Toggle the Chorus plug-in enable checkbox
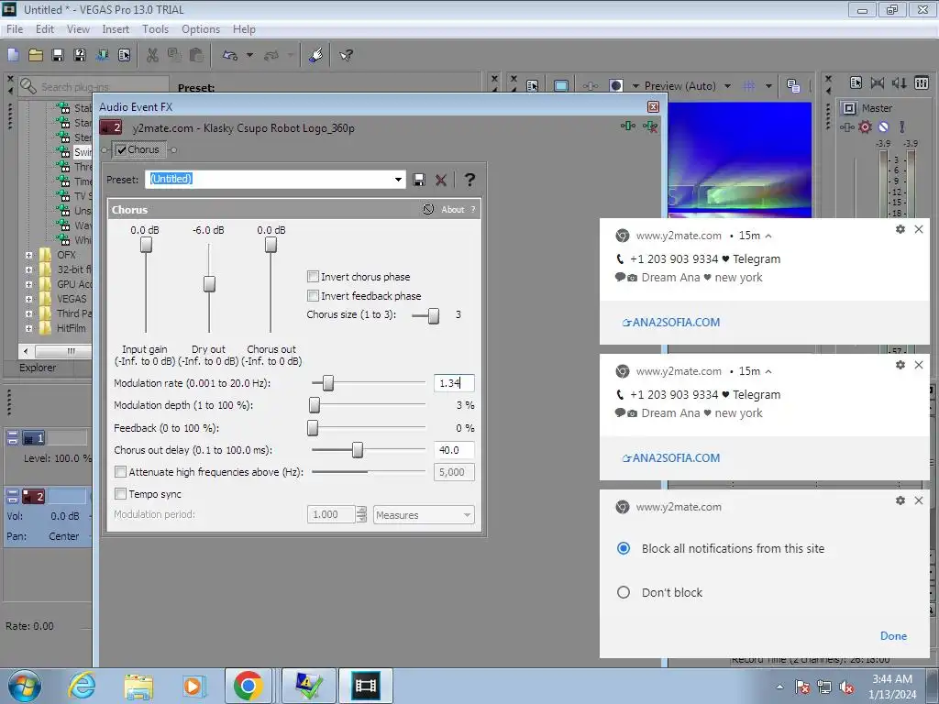 [122, 149]
